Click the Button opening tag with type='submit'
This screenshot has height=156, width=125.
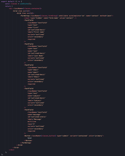(x=64, y=136)
